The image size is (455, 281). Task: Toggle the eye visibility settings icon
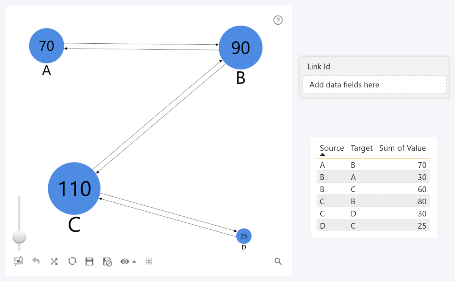coord(124,261)
